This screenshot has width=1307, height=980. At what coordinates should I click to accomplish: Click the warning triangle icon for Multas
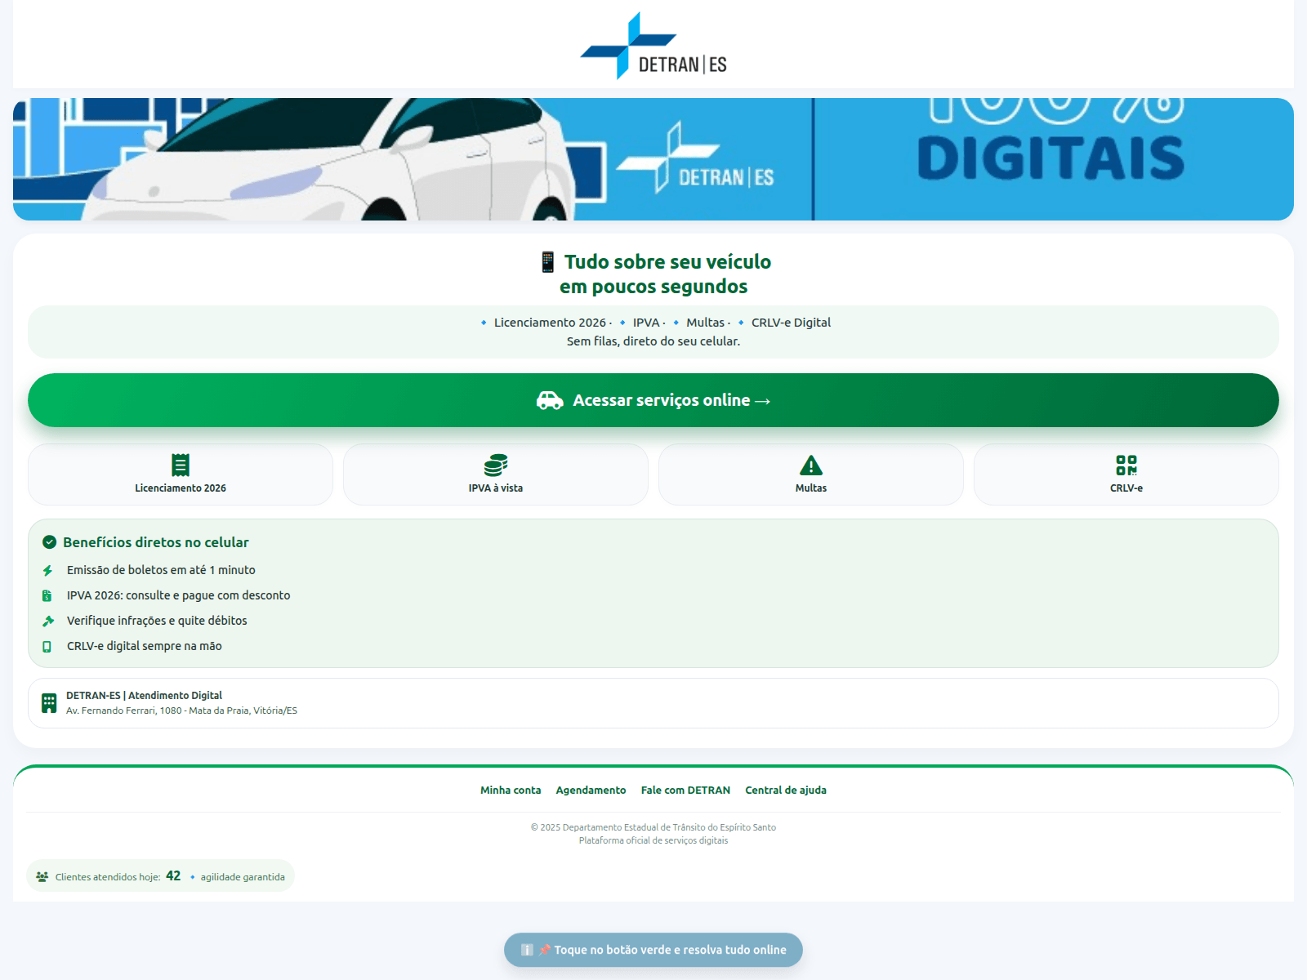click(x=811, y=465)
